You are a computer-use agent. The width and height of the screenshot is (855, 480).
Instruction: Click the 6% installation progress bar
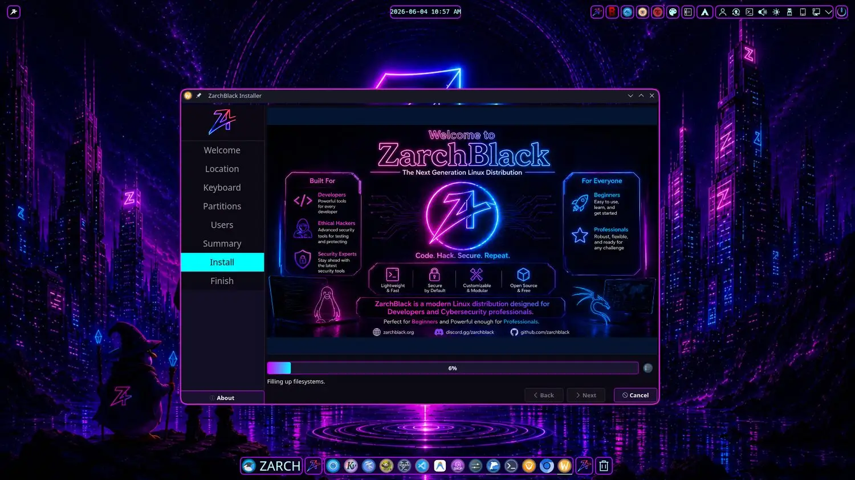coord(453,368)
